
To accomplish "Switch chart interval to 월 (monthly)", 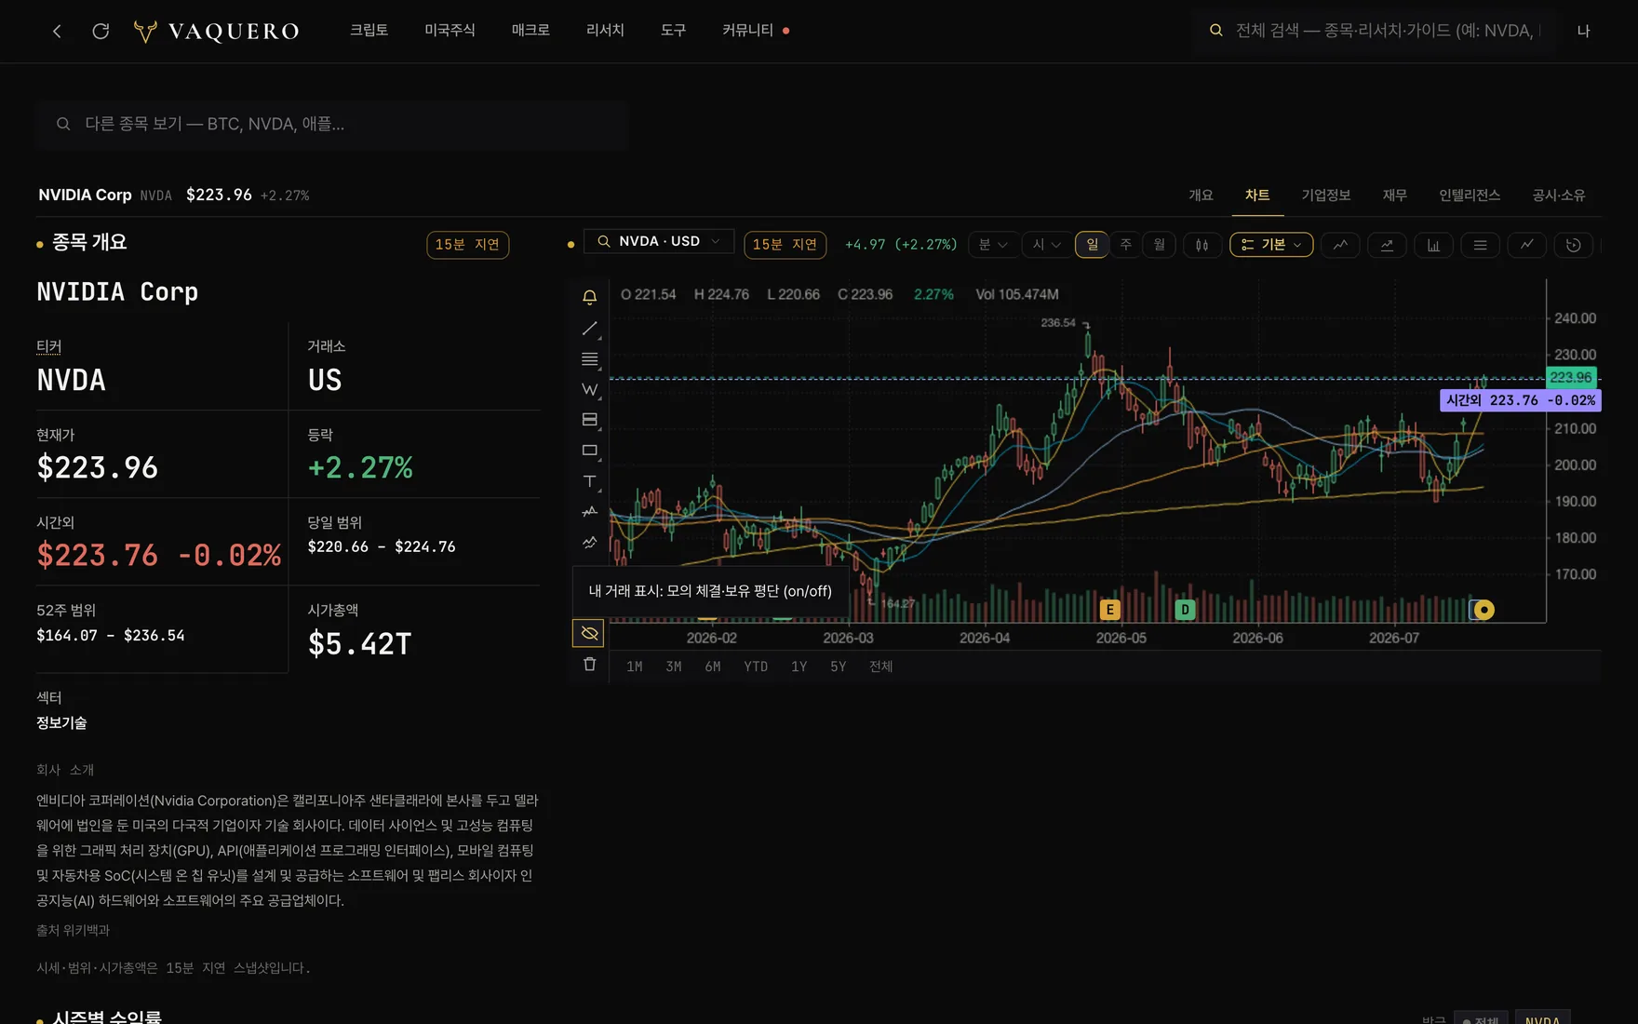I will tap(1159, 245).
